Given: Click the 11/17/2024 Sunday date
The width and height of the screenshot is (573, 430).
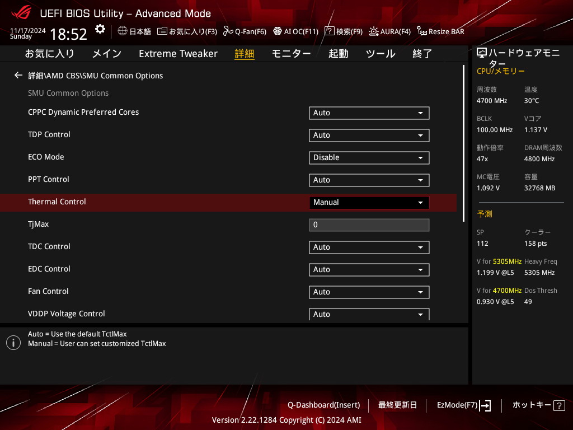Looking at the screenshot, I should point(28,33).
